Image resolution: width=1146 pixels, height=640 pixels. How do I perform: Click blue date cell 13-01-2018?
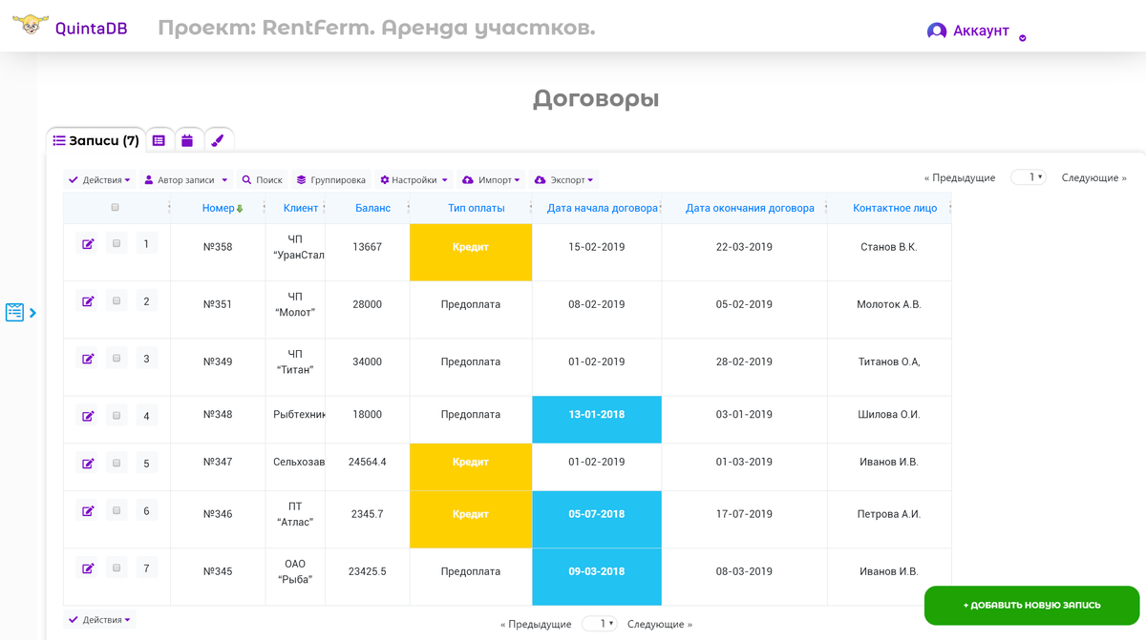click(x=597, y=419)
